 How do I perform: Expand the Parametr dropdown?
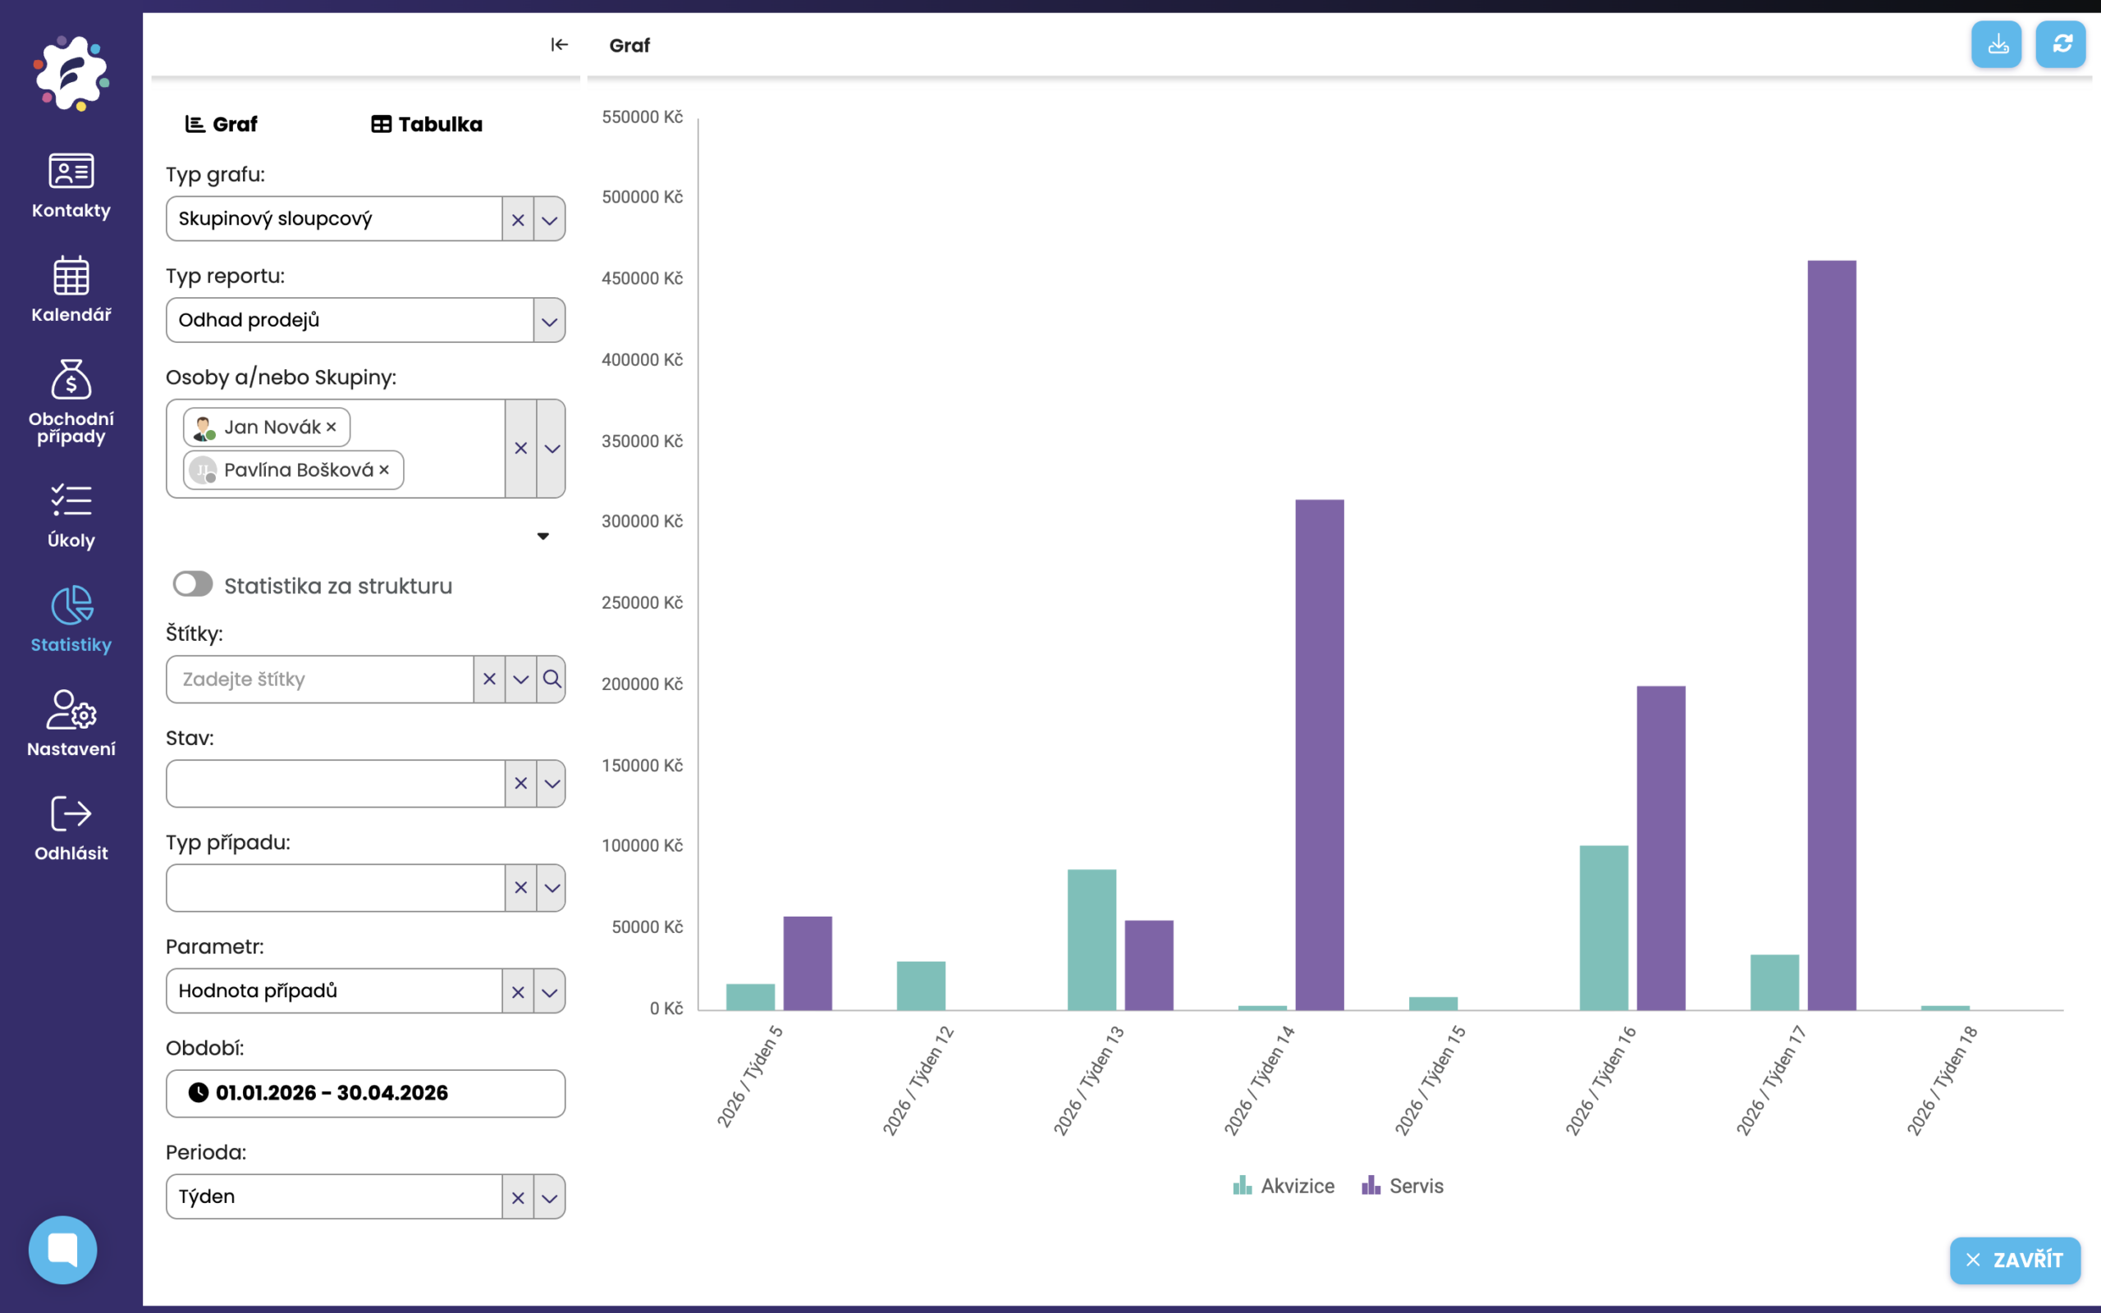click(549, 991)
